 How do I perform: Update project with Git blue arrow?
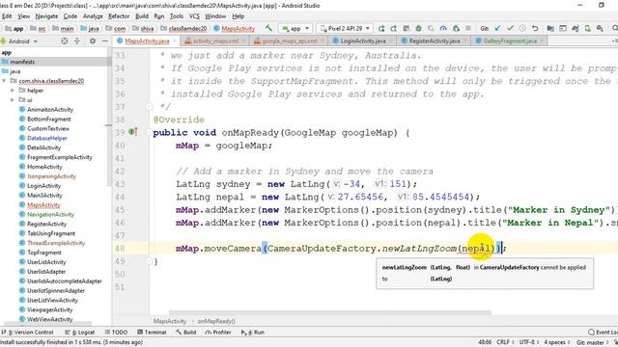pos(497,28)
